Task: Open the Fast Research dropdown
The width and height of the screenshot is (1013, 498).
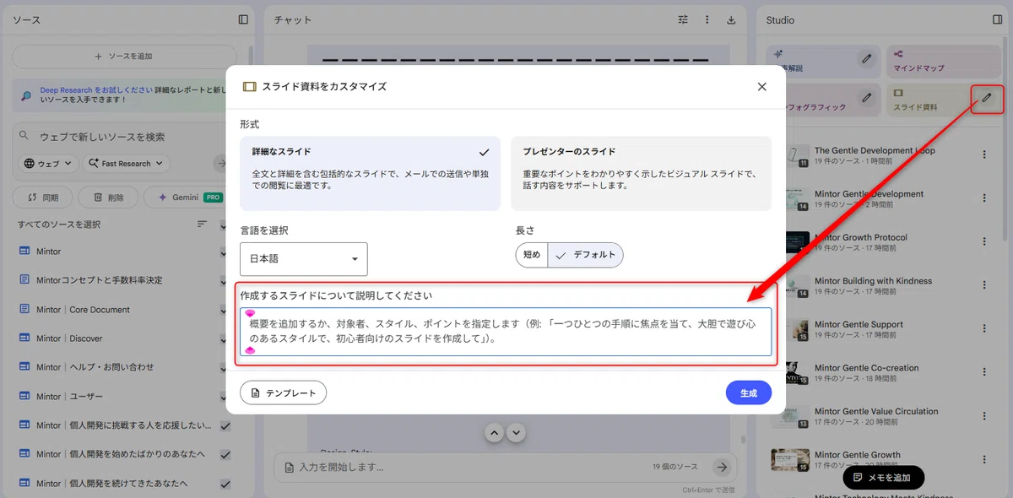Action: coord(126,164)
